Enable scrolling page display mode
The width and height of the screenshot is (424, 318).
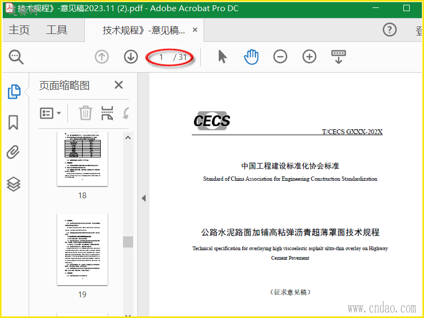[339, 57]
